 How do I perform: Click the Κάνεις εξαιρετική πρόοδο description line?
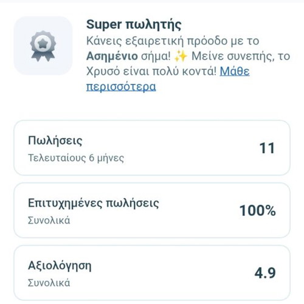(x=173, y=41)
